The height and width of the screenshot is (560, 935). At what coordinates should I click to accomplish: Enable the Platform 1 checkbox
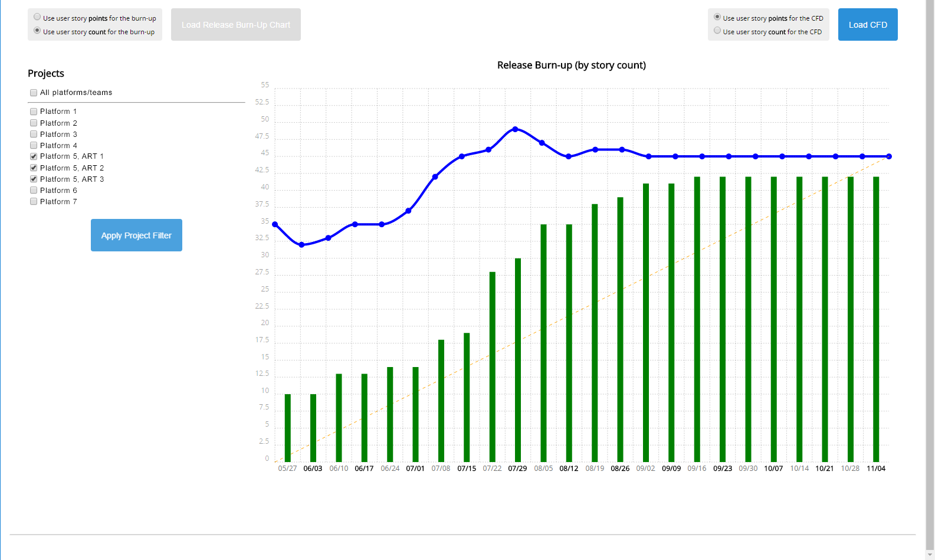pyautogui.click(x=34, y=112)
